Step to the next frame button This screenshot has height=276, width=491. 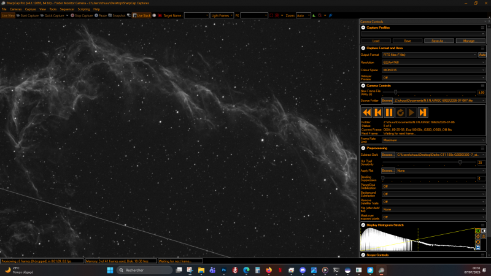pos(423,112)
